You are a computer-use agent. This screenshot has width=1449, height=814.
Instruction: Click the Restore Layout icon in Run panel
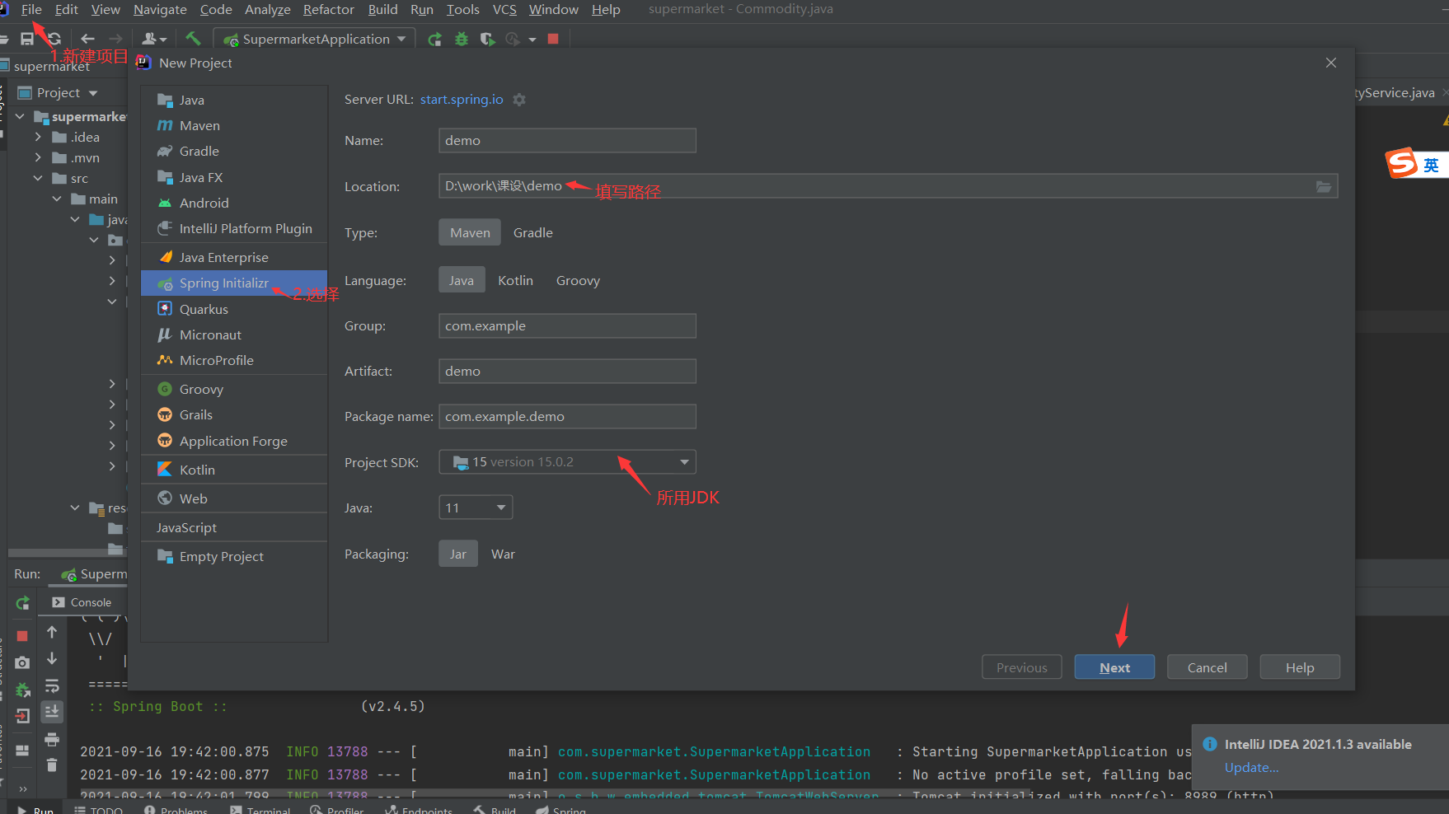22,750
